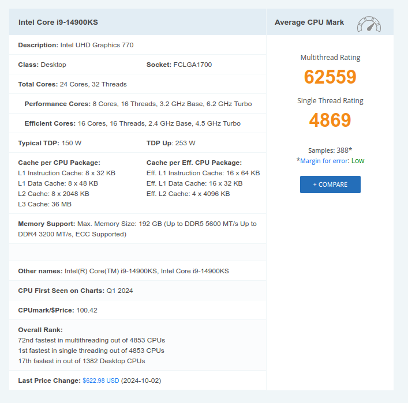This screenshot has height=403, width=408.
Task: Click Eff. L1 Instruction Cache: 16 x 64 KB
Action: (x=203, y=173)
